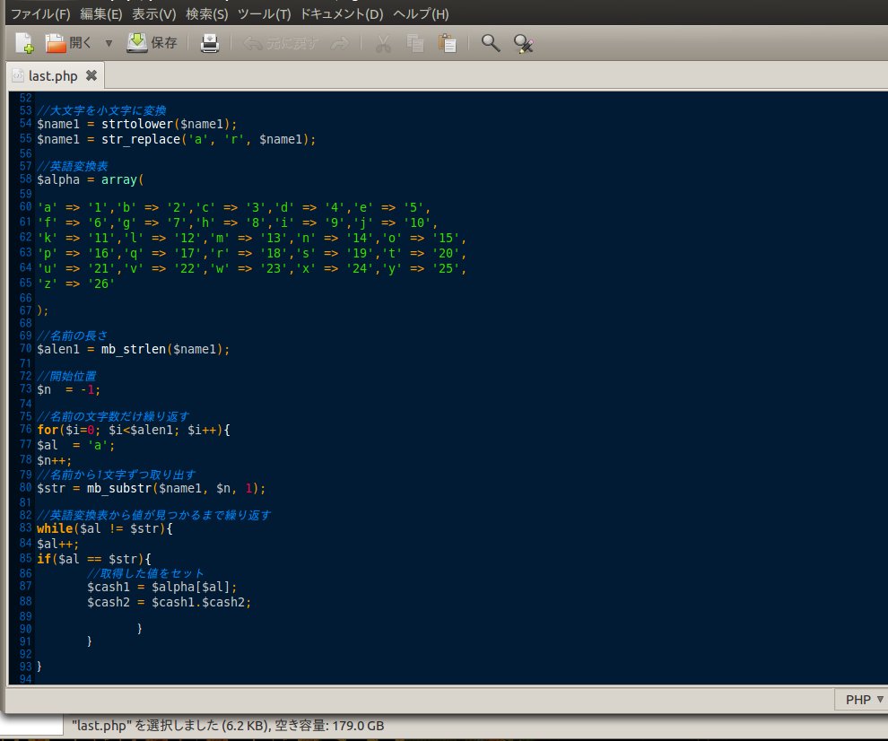Click the paste clipboard icon
Viewport: 888px width, 741px height.
pos(447,43)
